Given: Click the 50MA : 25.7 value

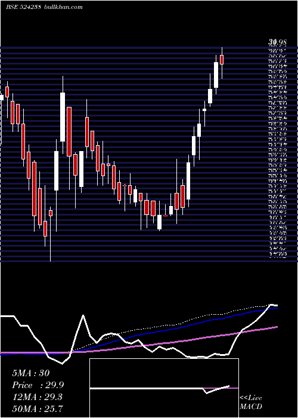Looking at the screenshot, I should pyautogui.click(x=38, y=408).
